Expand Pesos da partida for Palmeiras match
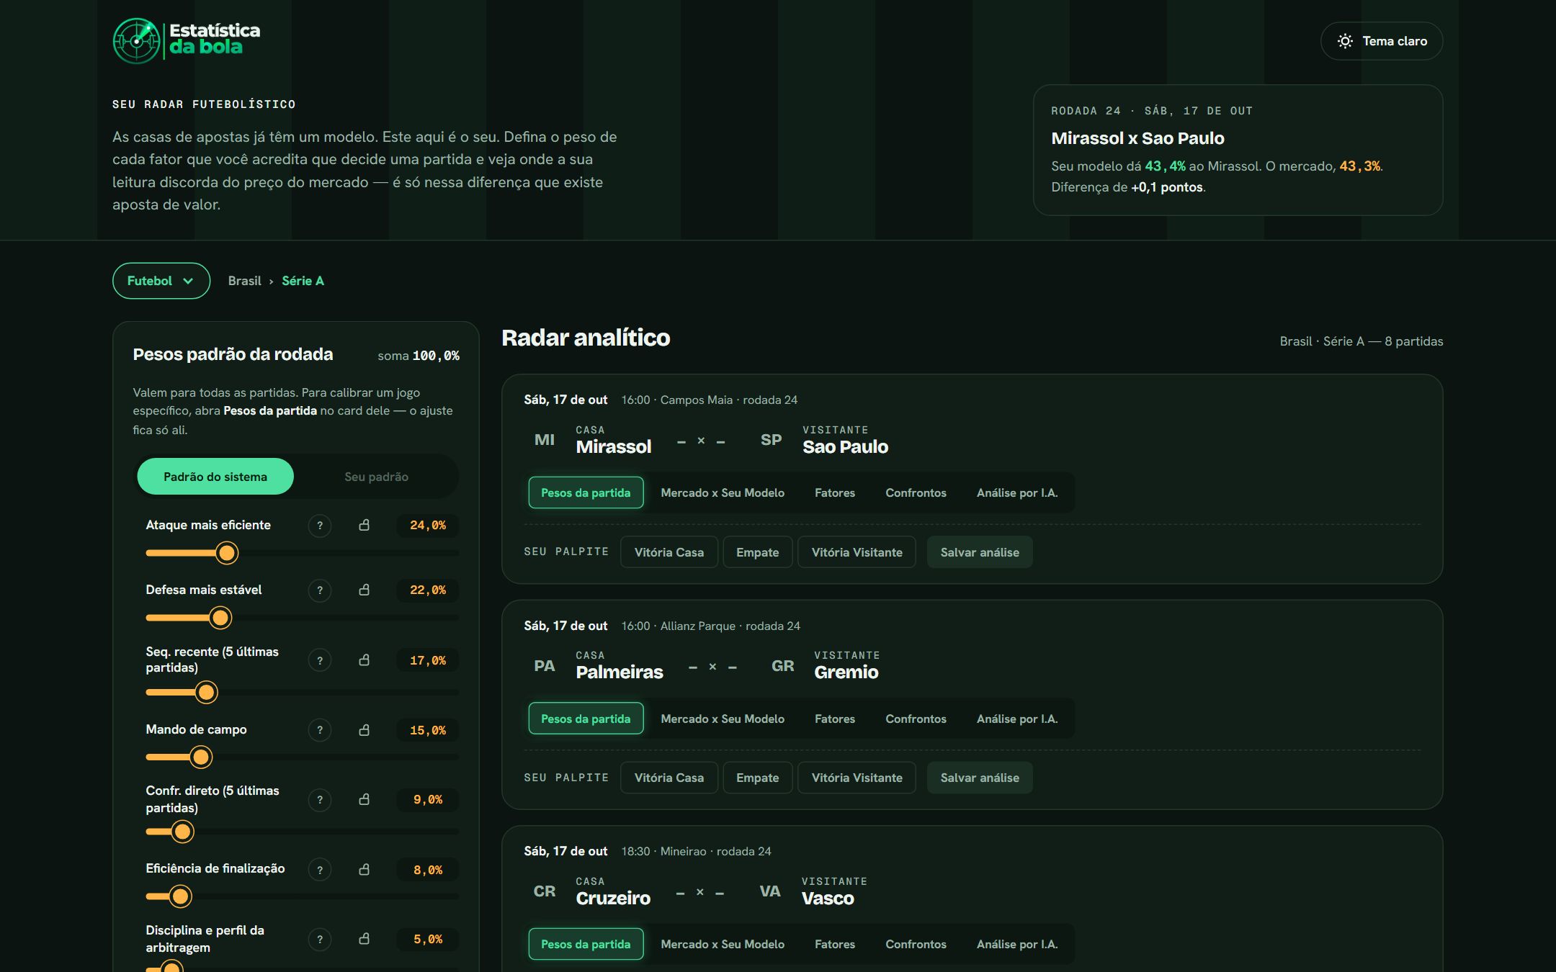The width and height of the screenshot is (1556, 972). 586,719
